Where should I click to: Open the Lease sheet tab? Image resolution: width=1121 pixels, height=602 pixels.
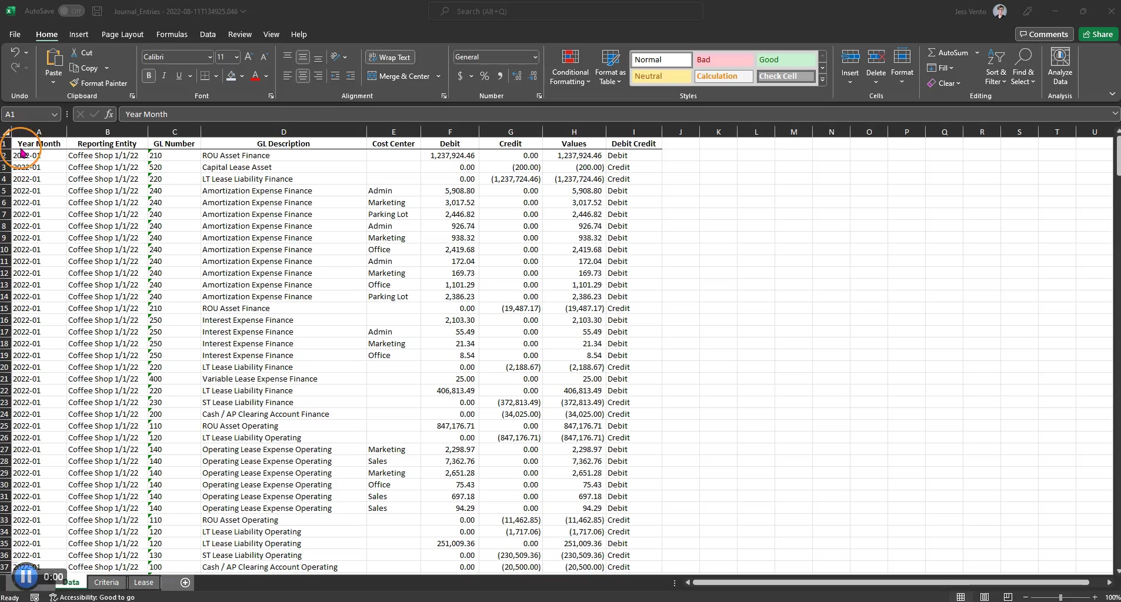click(x=144, y=583)
